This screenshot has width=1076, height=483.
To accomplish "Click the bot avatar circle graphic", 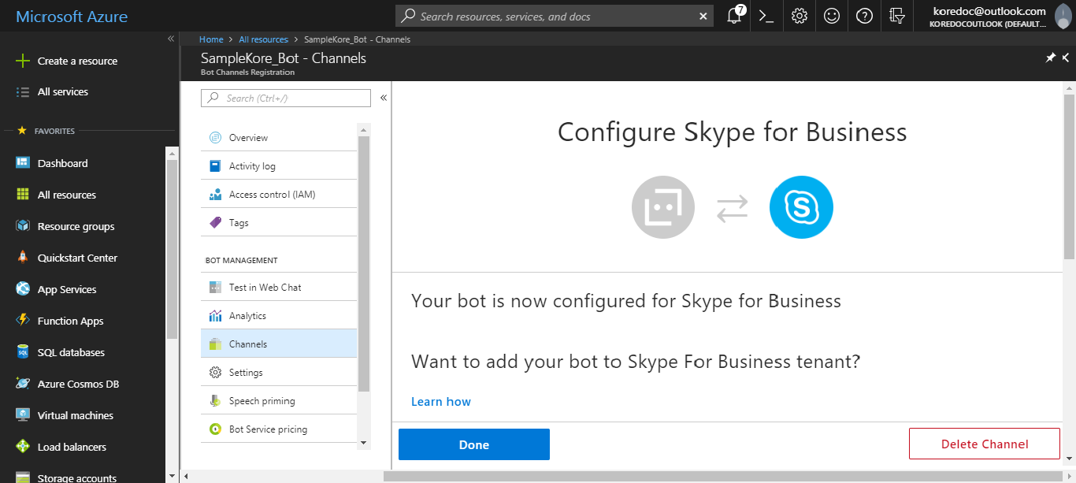I will pos(663,208).
